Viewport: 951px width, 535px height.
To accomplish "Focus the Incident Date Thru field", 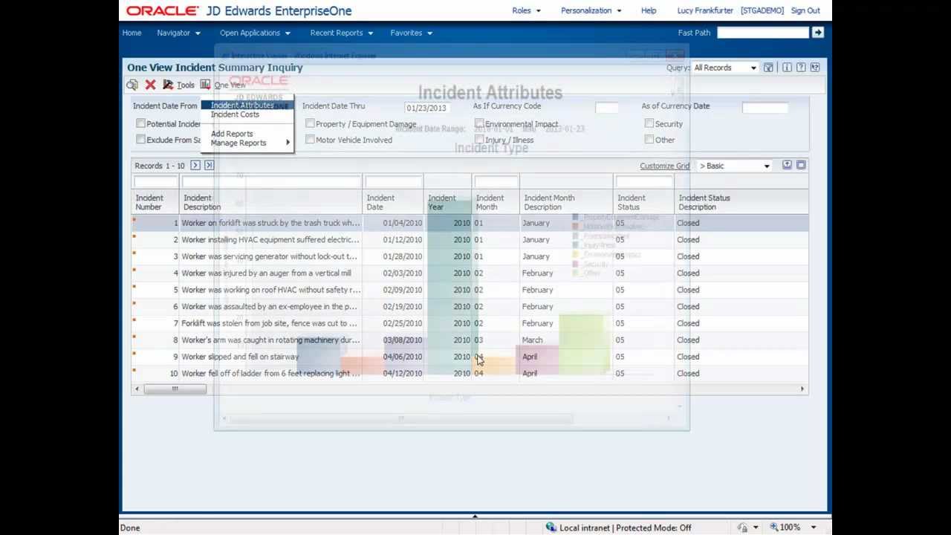I will 426,108.
